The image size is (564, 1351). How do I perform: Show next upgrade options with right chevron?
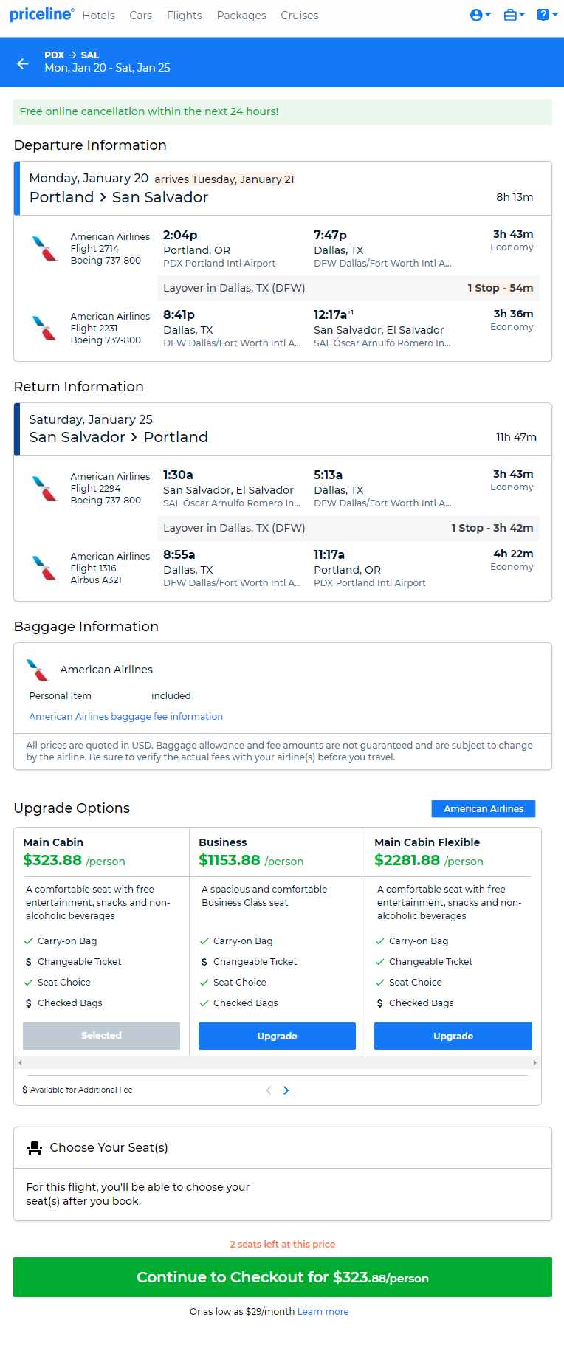pyautogui.click(x=286, y=1090)
